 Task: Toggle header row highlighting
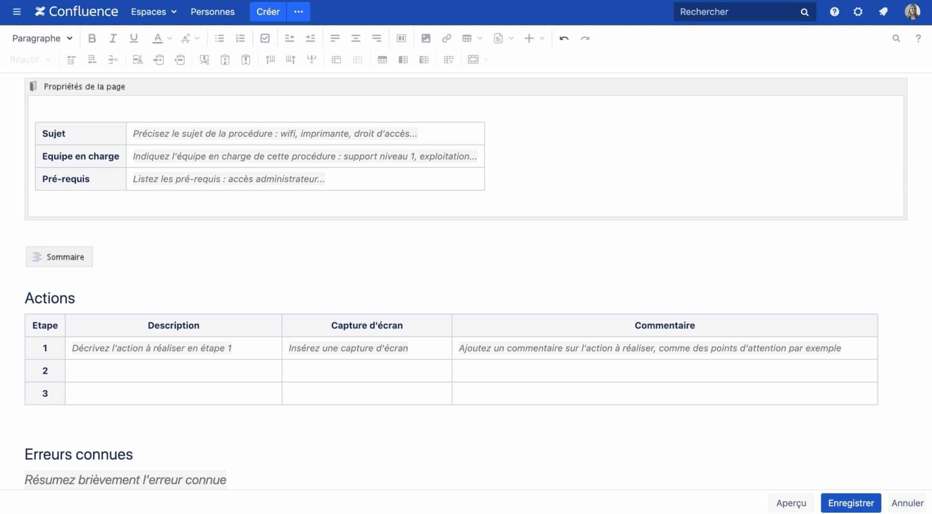[x=382, y=60]
